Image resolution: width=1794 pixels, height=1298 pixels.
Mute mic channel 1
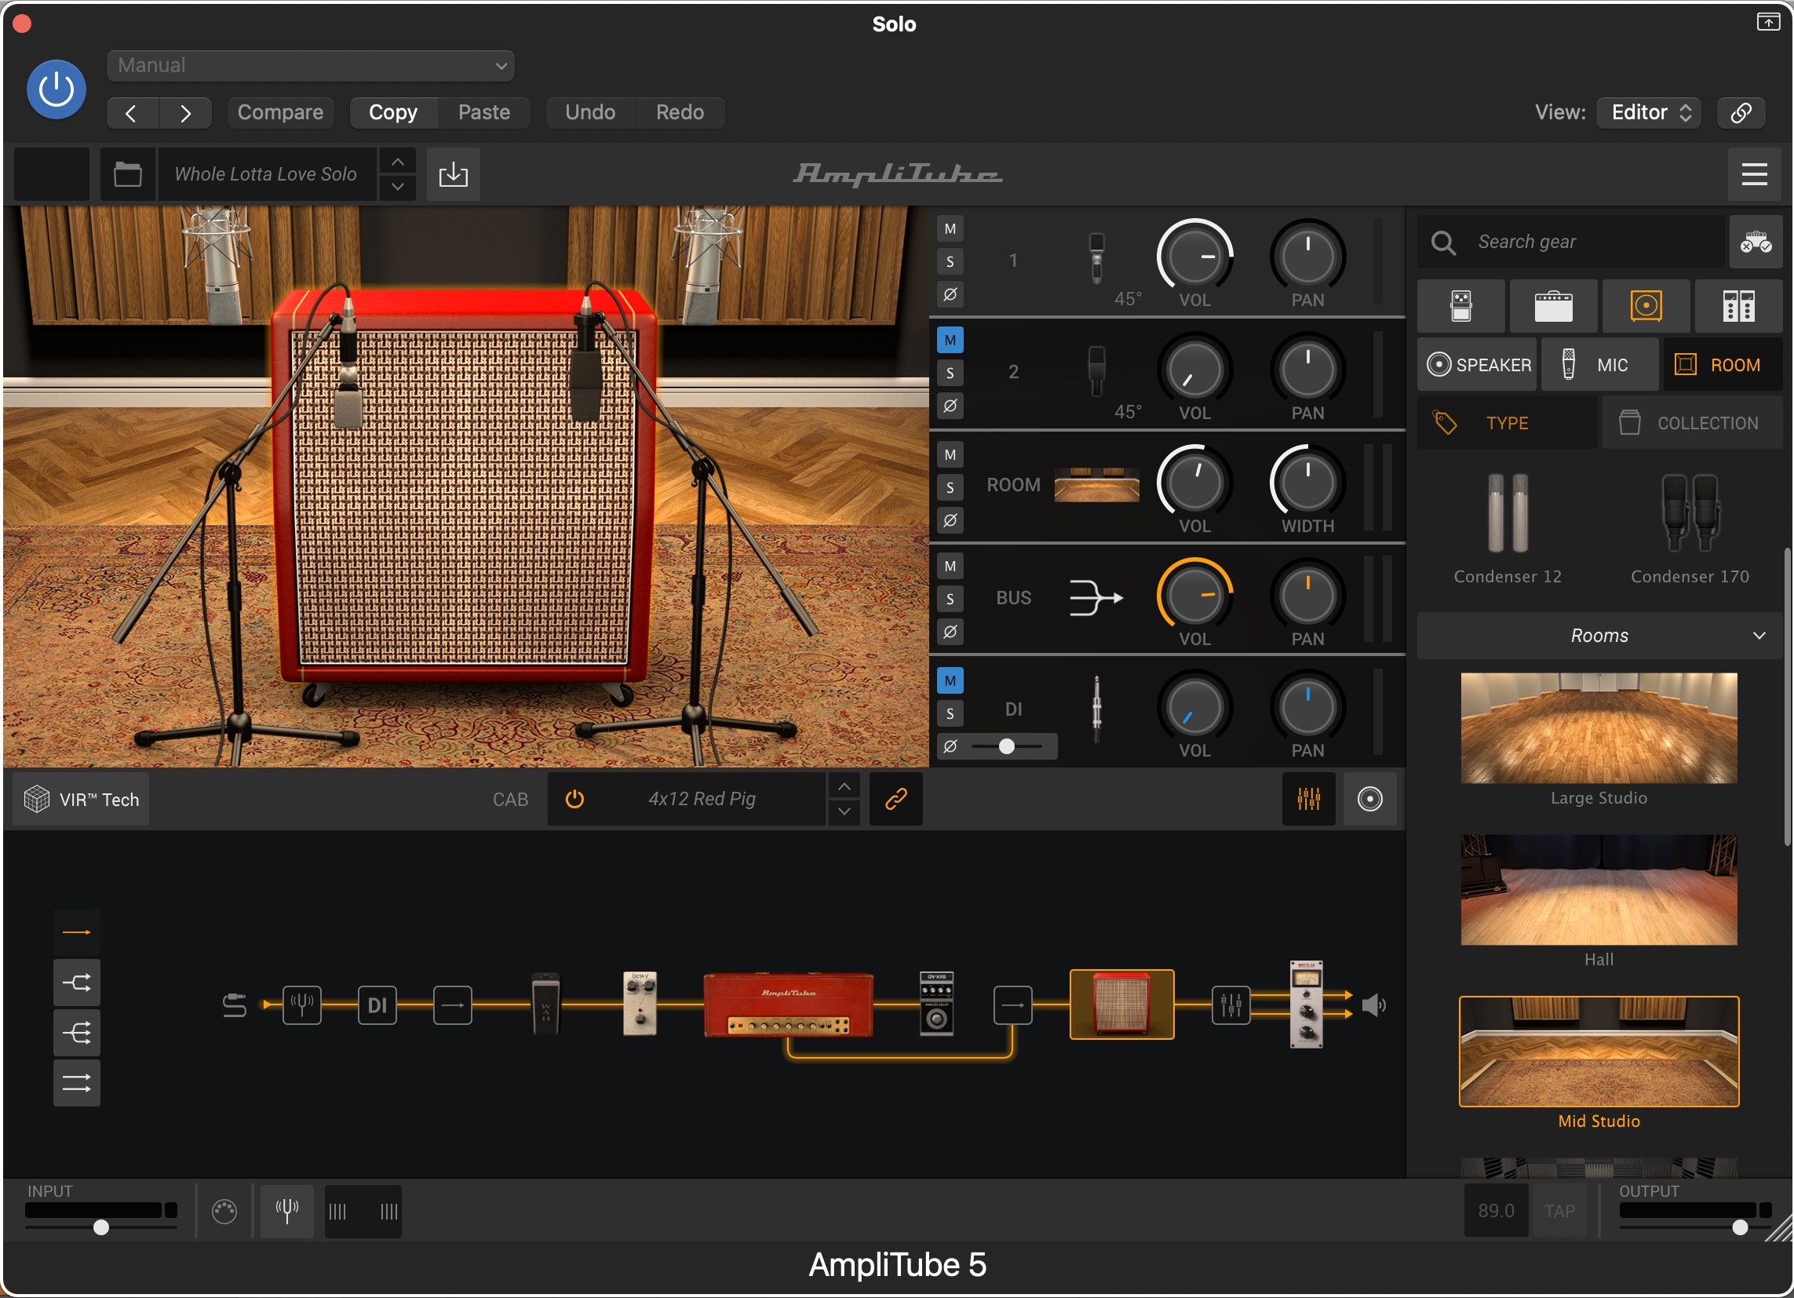click(x=950, y=229)
